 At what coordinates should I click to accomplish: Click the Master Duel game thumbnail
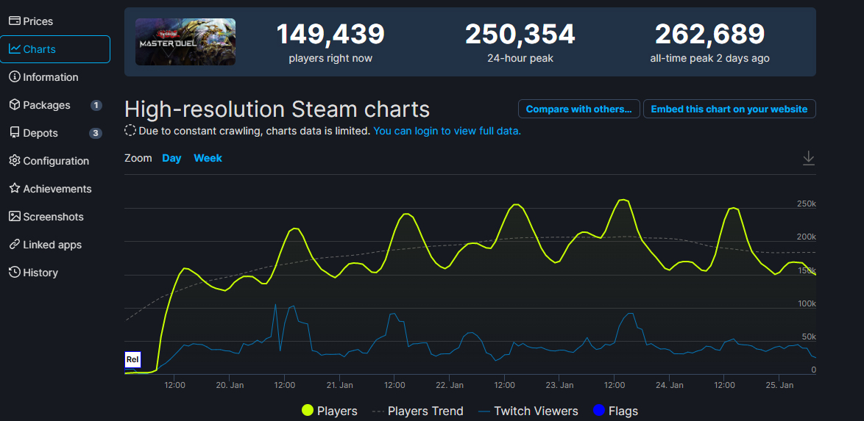pyautogui.click(x=185, y=42)
